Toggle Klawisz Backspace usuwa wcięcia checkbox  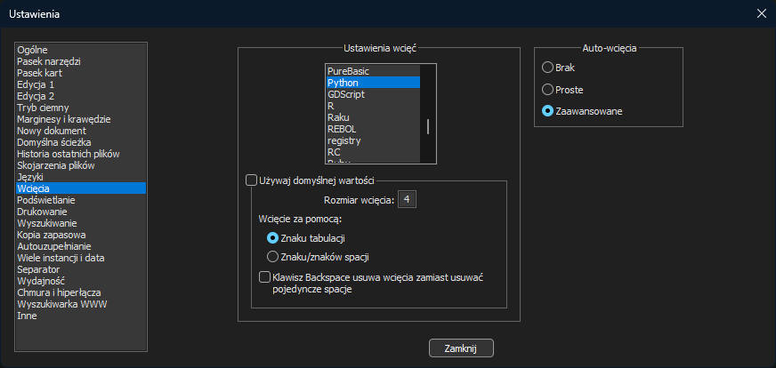click(264, 277)
